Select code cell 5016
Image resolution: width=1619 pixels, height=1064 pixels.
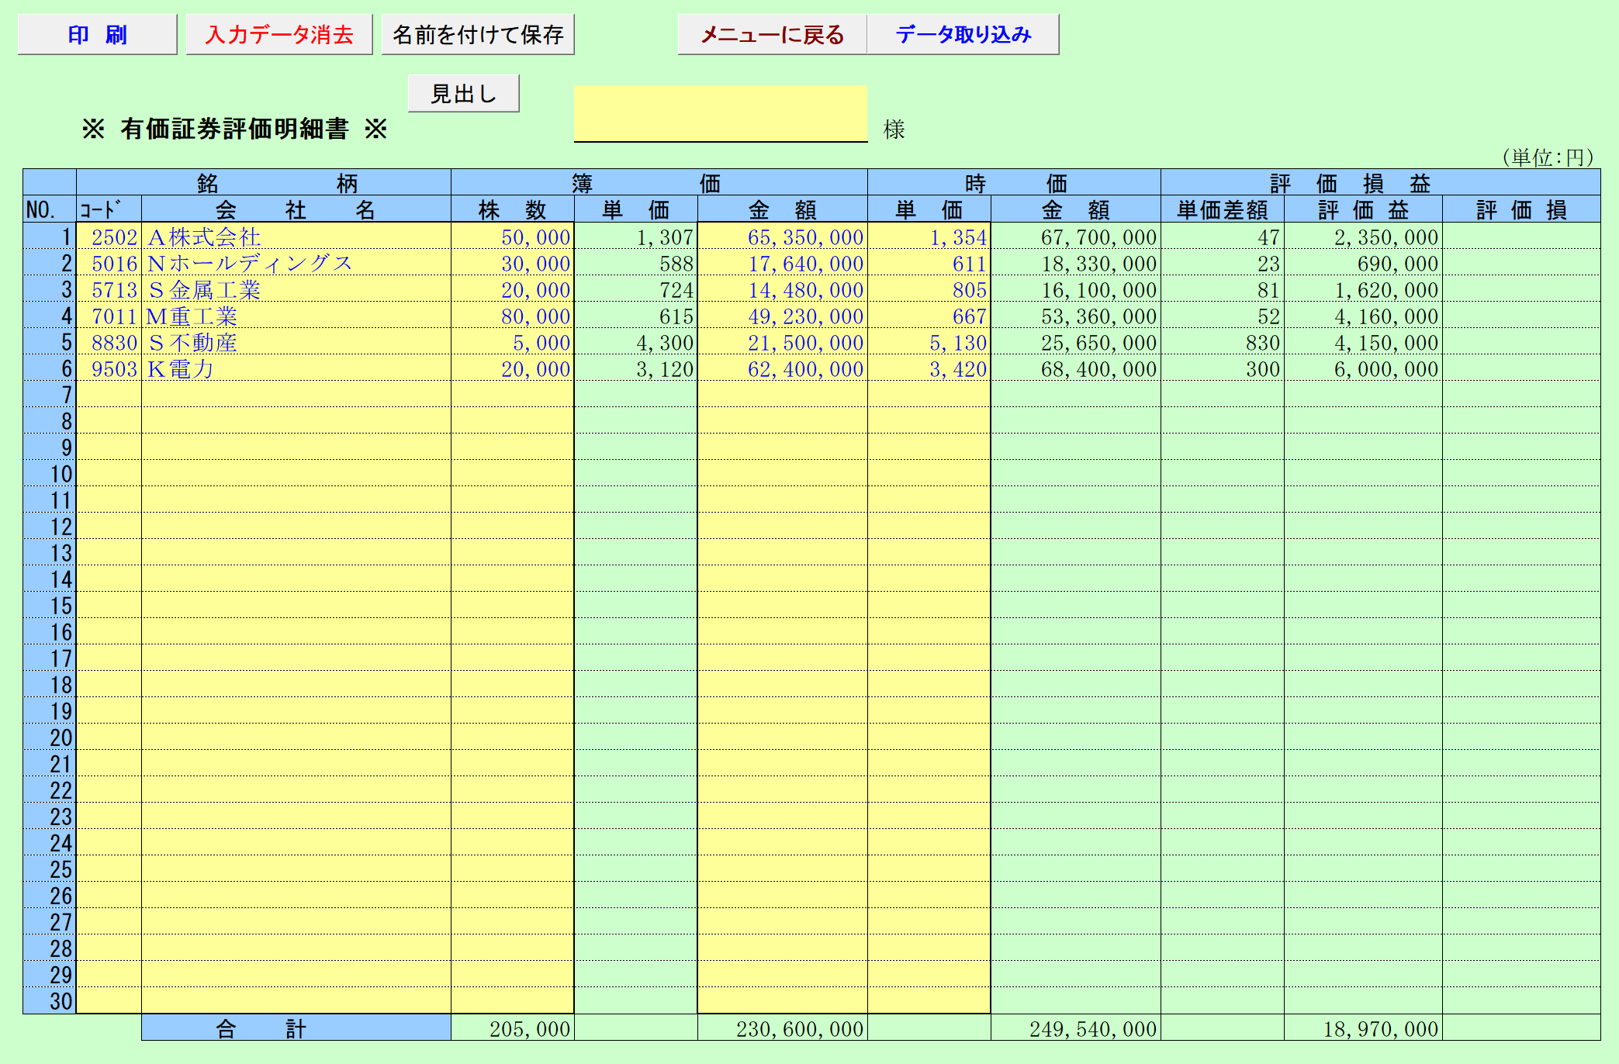109,263
